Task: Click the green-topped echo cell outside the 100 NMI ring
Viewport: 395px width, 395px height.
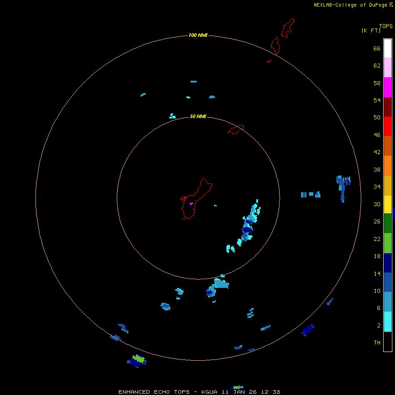Action: click(x=137, y=361)
